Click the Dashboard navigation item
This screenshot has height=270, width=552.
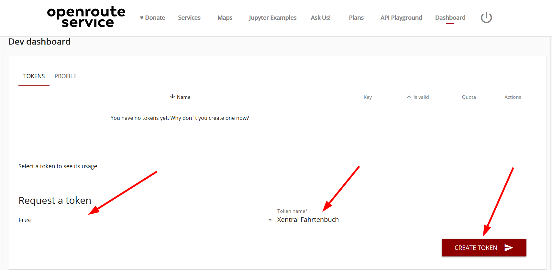(450, 18)
